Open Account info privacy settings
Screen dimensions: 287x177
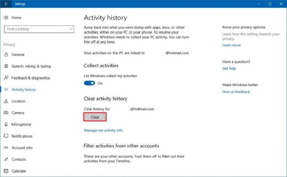[22, 148]
